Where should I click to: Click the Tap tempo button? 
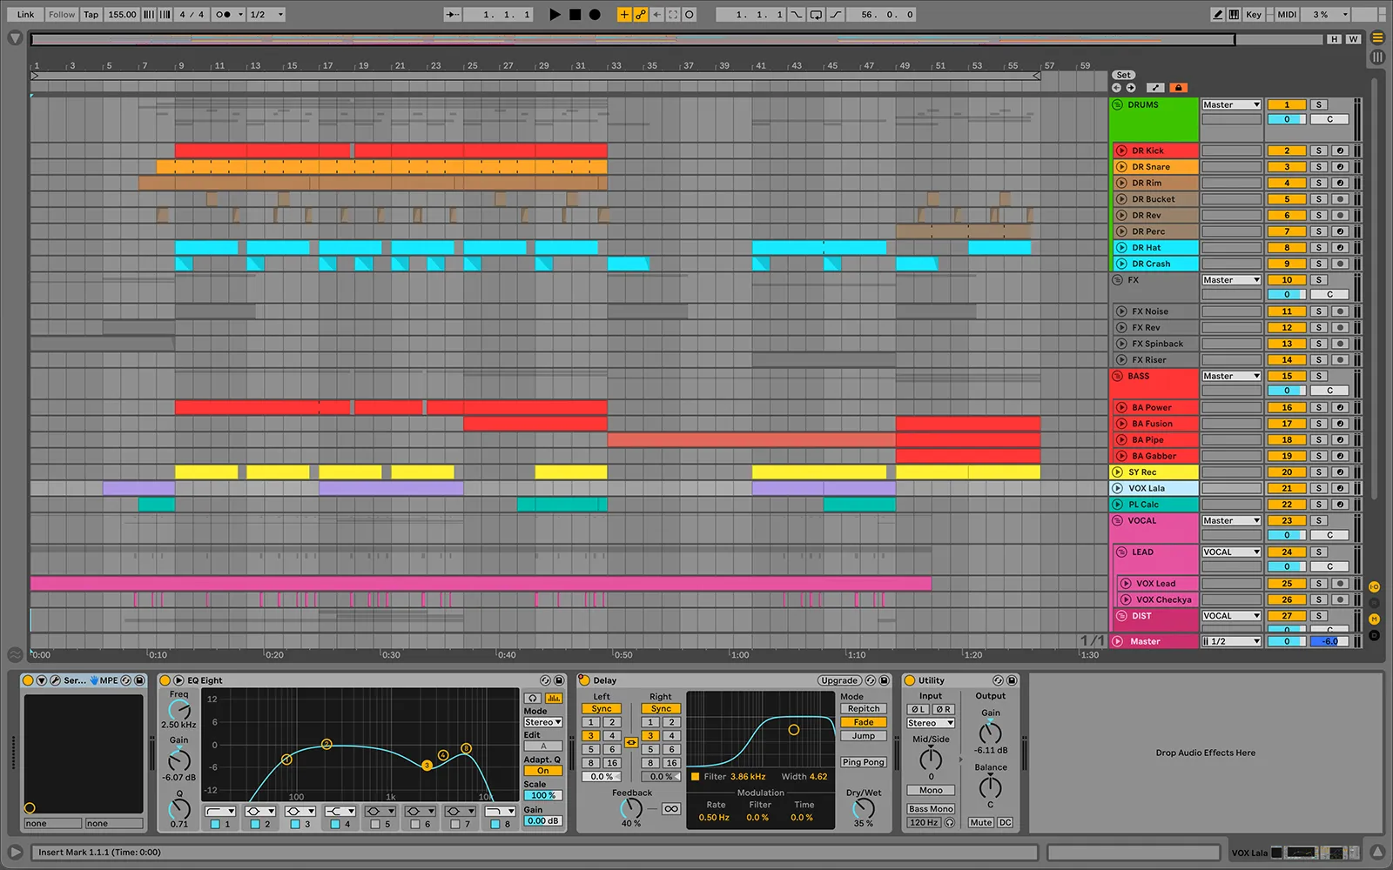(91, 15)
